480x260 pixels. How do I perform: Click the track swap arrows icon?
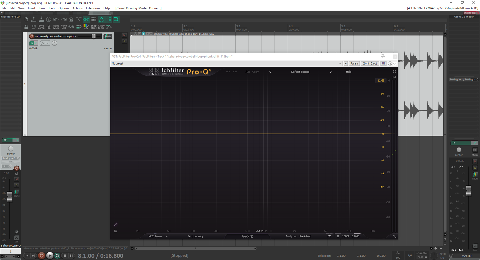pyautogui.click(x=79, y=27)
